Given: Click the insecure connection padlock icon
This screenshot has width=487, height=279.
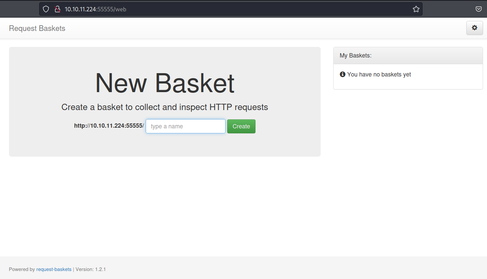Looking at the screenshot, I should pyautogui.click(x=57, y=9).
